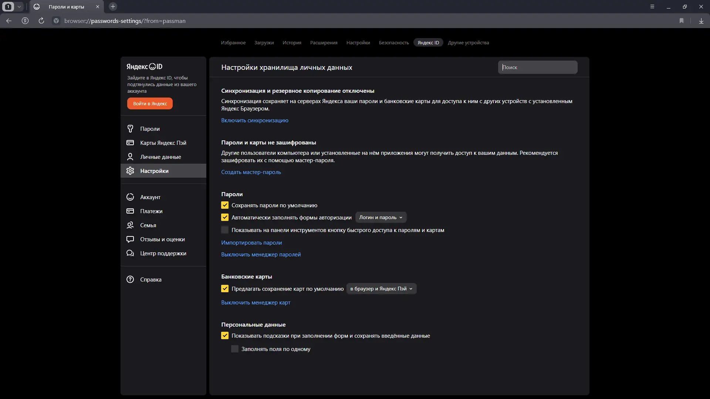The width and height of the screenshot is (710, 399).
Task: Check Заполнять поля по одному
Action: 235,349
